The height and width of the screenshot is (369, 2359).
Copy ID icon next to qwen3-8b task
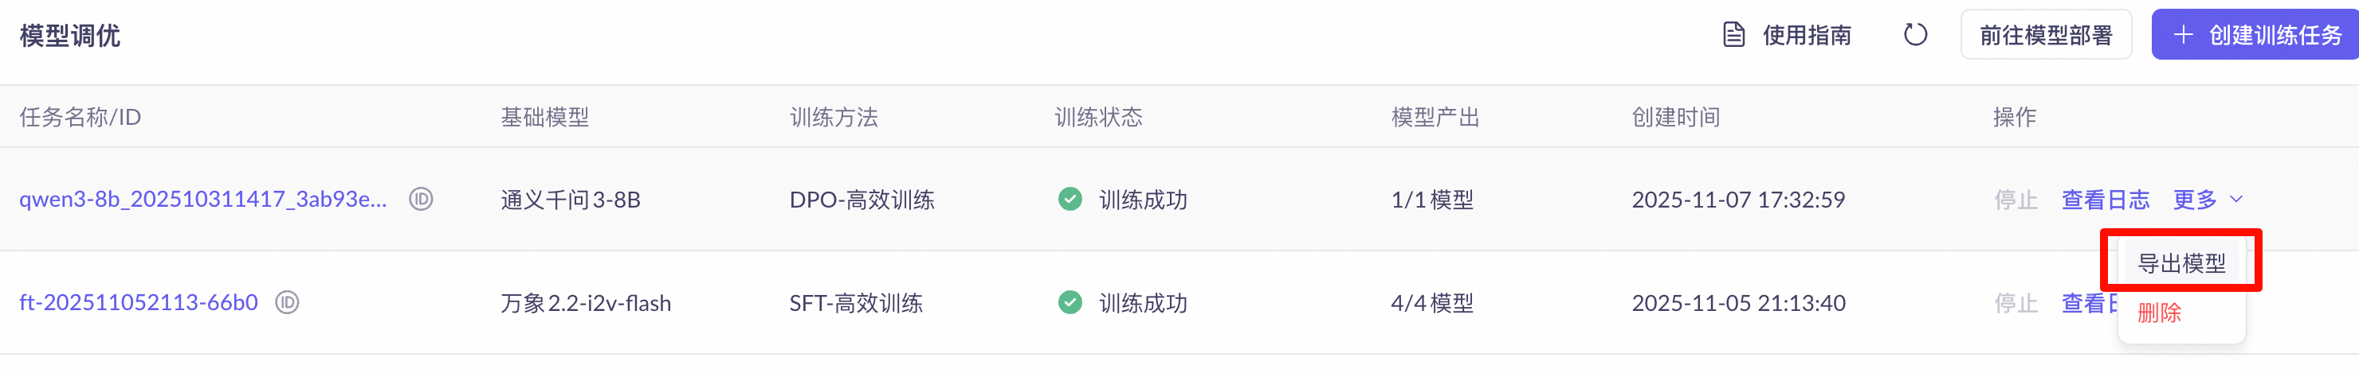[422, 199]
